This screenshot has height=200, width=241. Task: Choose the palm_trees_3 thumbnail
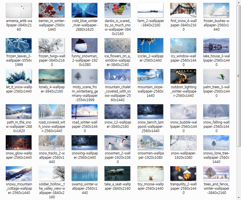216,76
